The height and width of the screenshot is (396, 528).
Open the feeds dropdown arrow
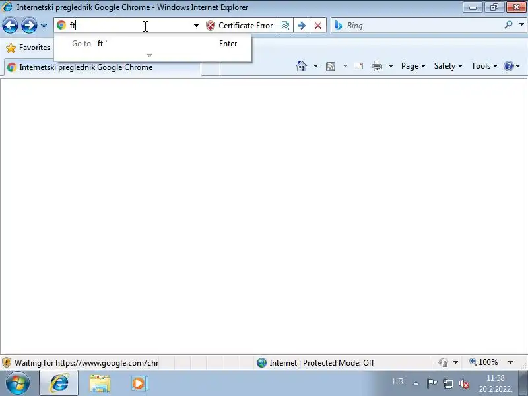[345, 66]
